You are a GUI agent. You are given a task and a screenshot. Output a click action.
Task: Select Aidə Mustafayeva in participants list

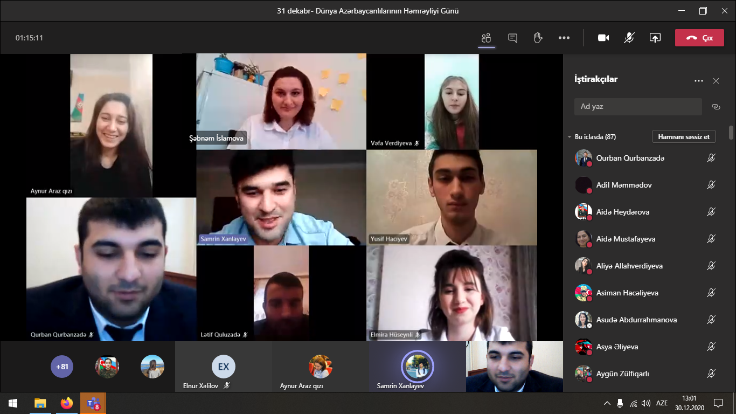pos(626,239)
